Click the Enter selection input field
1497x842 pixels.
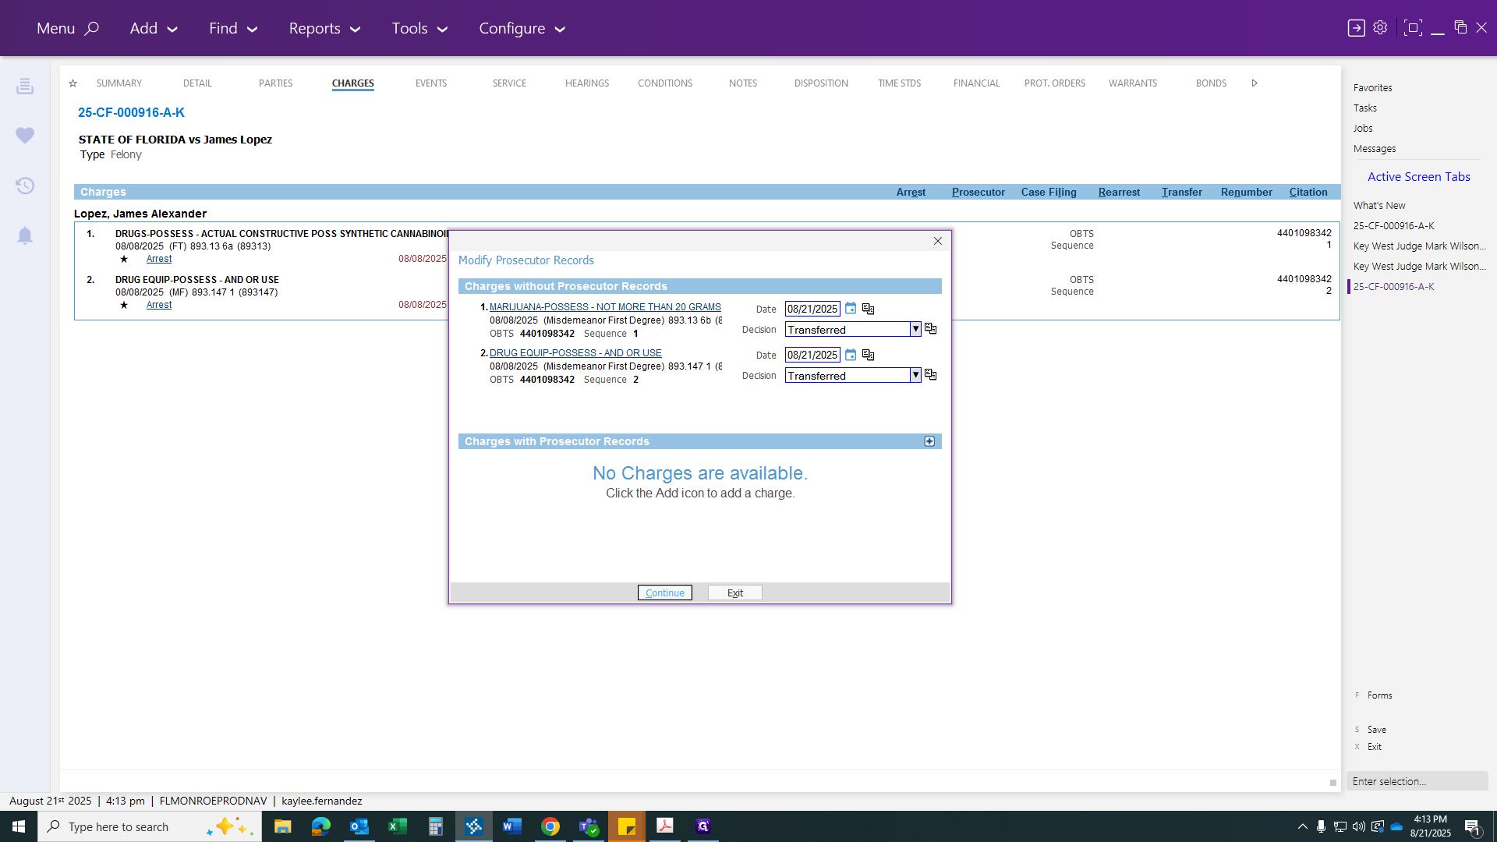(x=1417, y=781)
